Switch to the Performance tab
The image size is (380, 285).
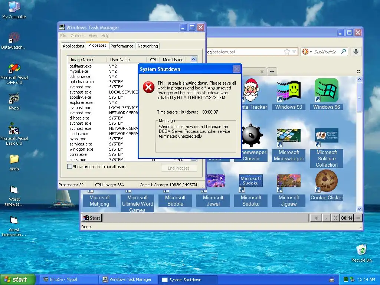(122, 46)
